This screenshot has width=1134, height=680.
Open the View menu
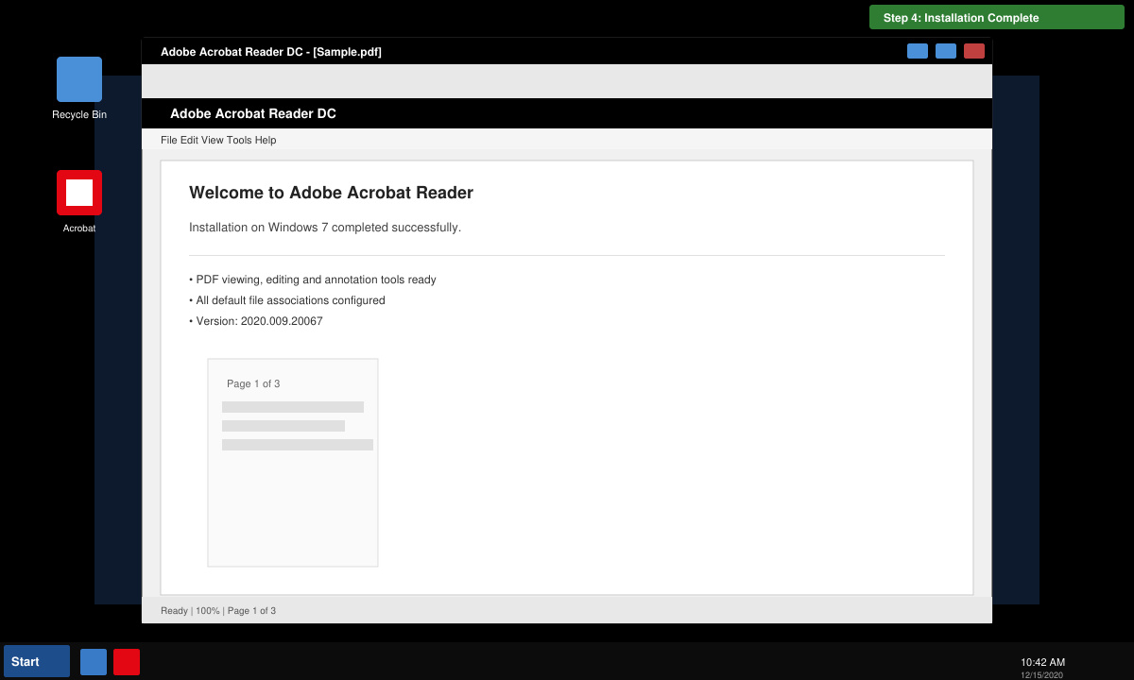click(213, 140)
